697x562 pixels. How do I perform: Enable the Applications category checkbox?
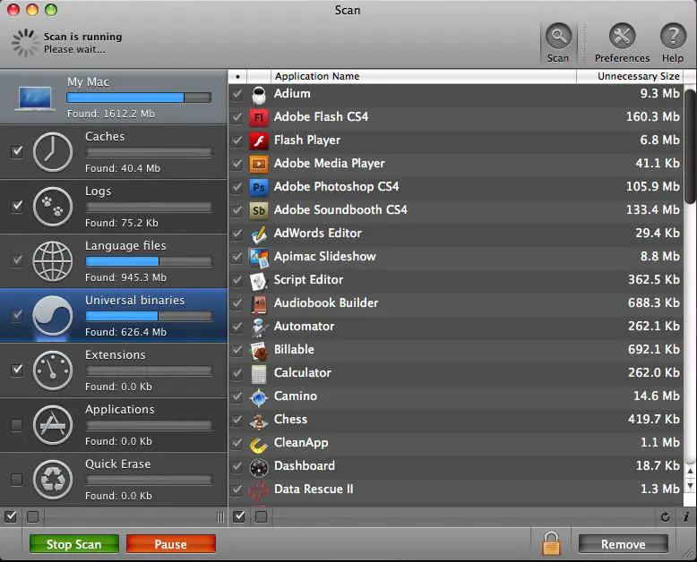pos(16,425)
